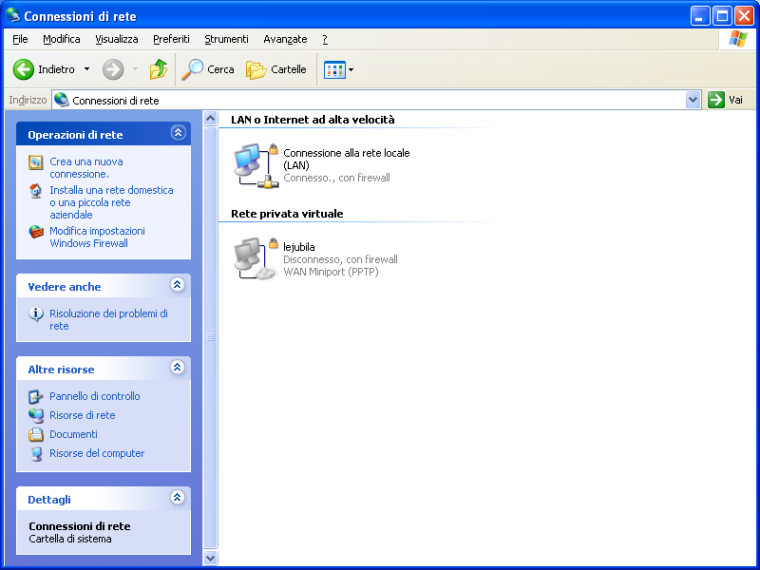
Task: Click Installa una rete domestica link
Action: coord(111,202)
